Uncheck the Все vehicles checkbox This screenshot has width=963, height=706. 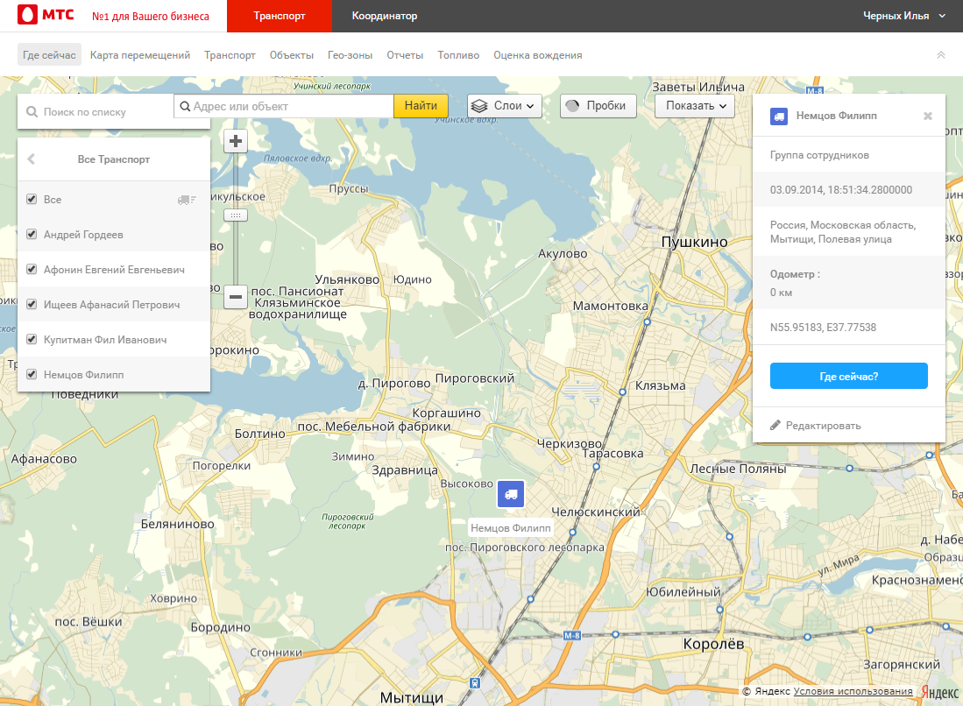(32, 200)
